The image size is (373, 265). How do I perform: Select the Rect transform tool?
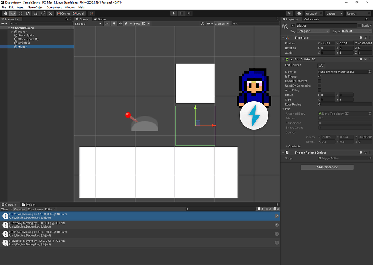tap(35, 13)
